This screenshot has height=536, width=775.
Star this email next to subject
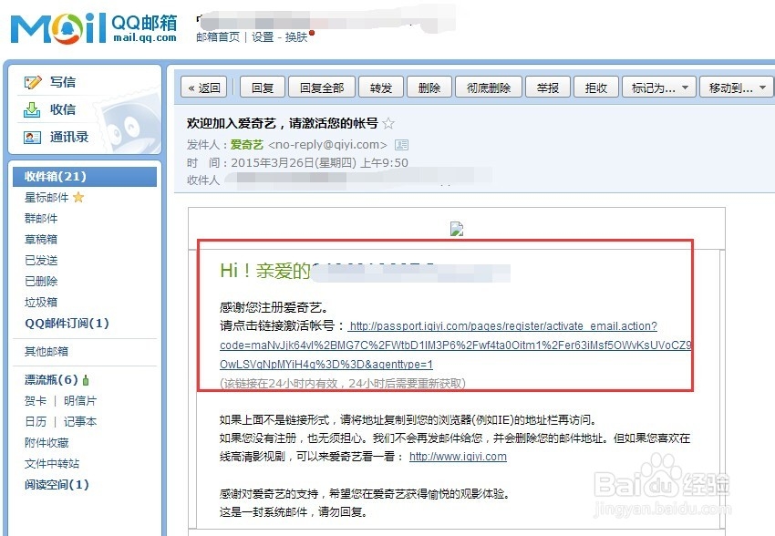pos(388,123)
